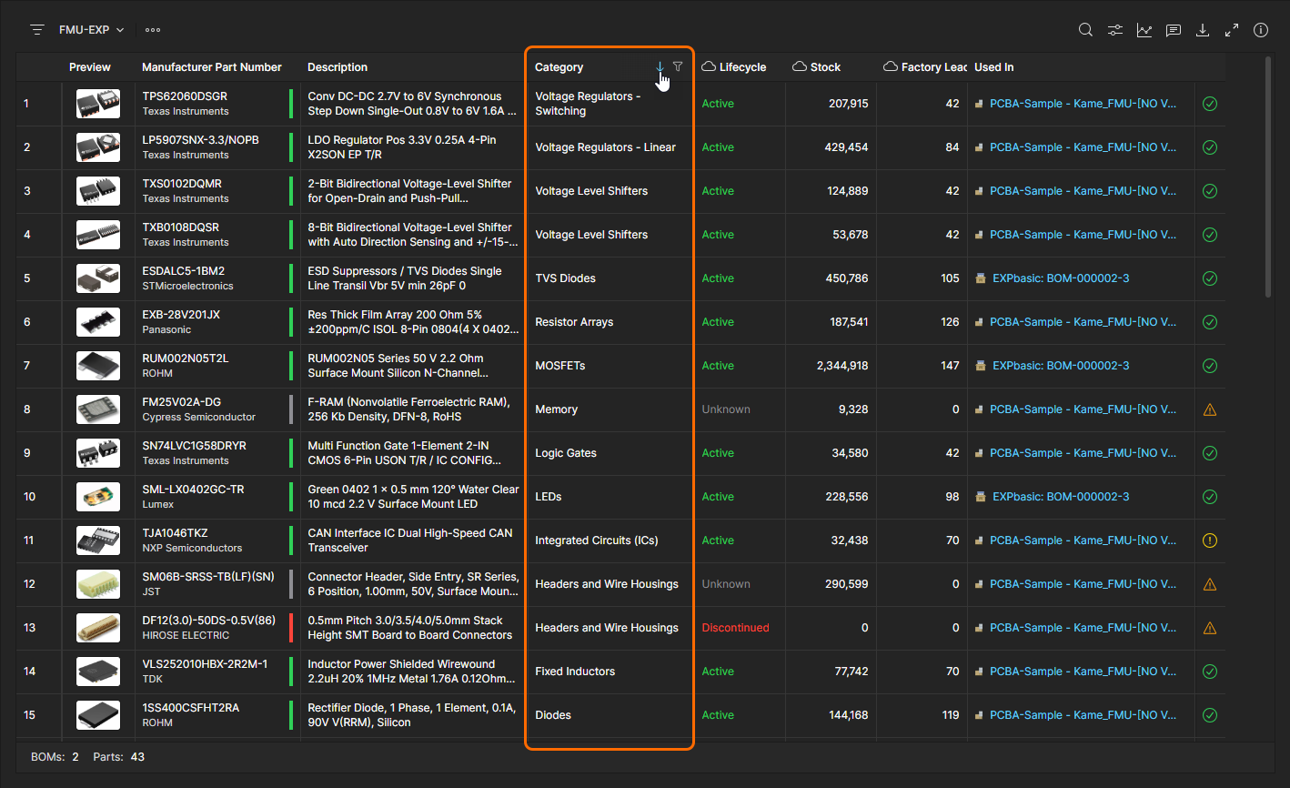This screenshot has width=1290, height=788.
Task: Open the three-dot more options menu
Action: 153,30
